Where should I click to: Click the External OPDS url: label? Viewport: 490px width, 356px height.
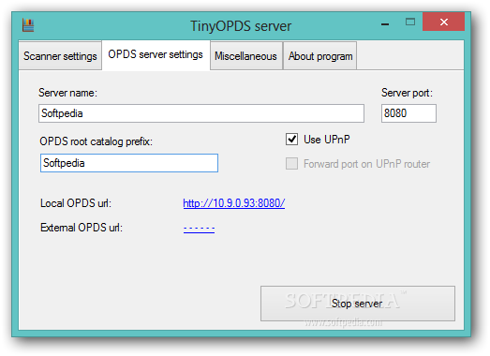click(82, 228)
